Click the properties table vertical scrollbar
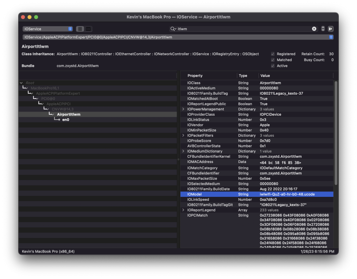The image size is (357, 279). [x=336, y=133]
